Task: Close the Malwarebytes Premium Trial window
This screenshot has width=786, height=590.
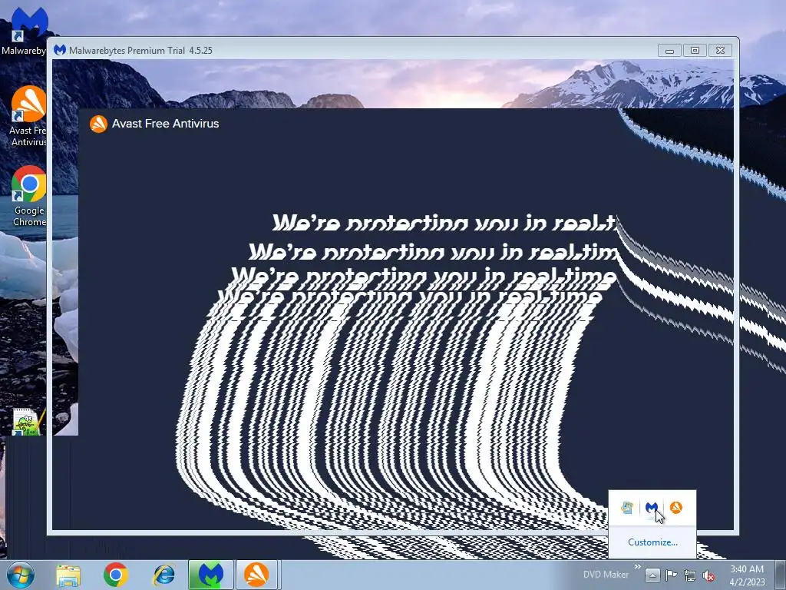Action: 720,51
